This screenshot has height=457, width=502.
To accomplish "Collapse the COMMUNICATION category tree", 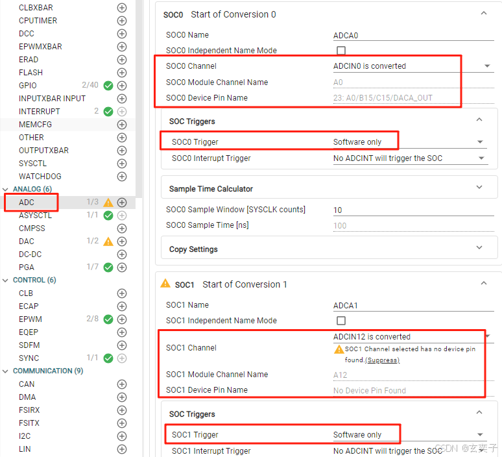I will [5, 371].
